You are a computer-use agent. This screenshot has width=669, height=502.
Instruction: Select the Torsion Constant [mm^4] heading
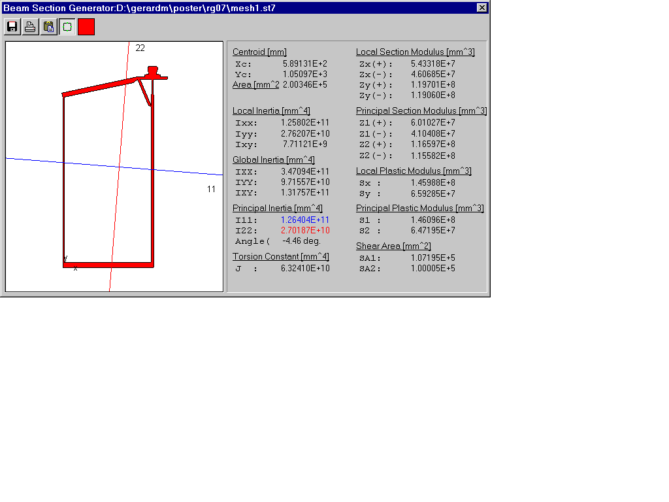281,257
